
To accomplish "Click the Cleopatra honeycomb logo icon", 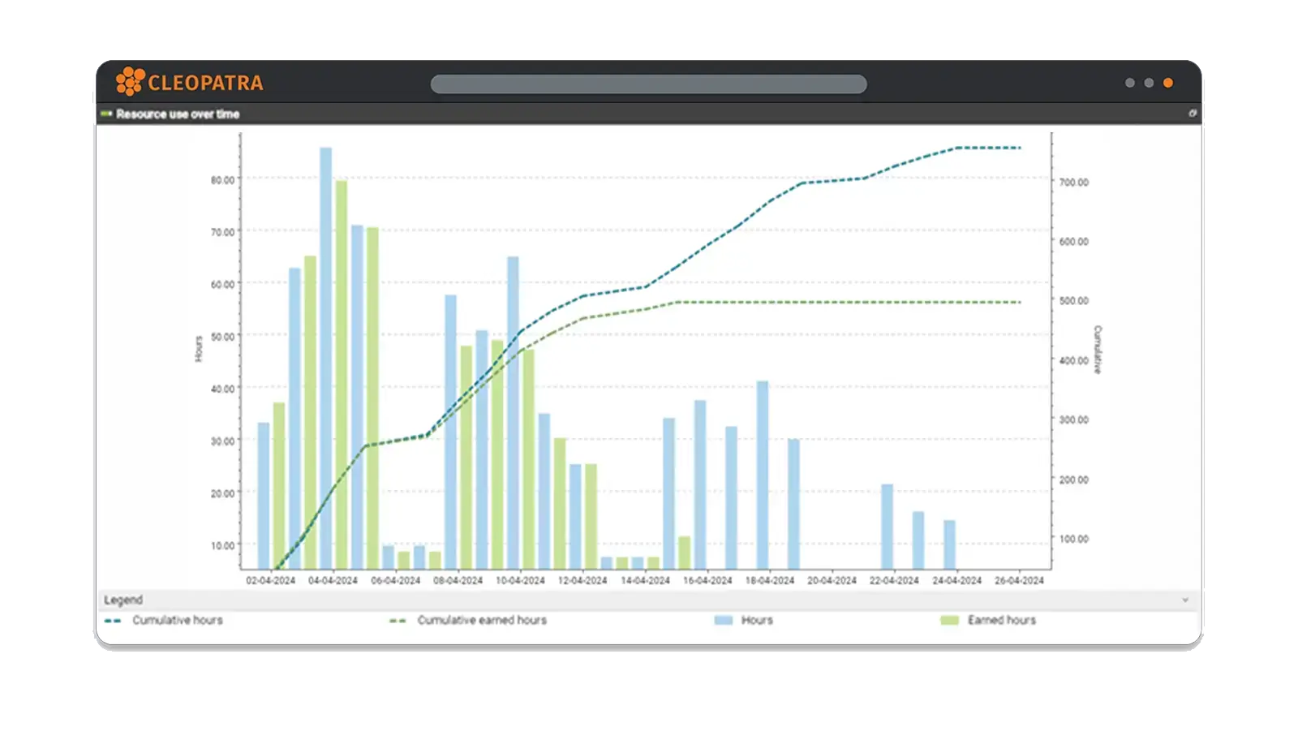I will (x=130, y=82).
